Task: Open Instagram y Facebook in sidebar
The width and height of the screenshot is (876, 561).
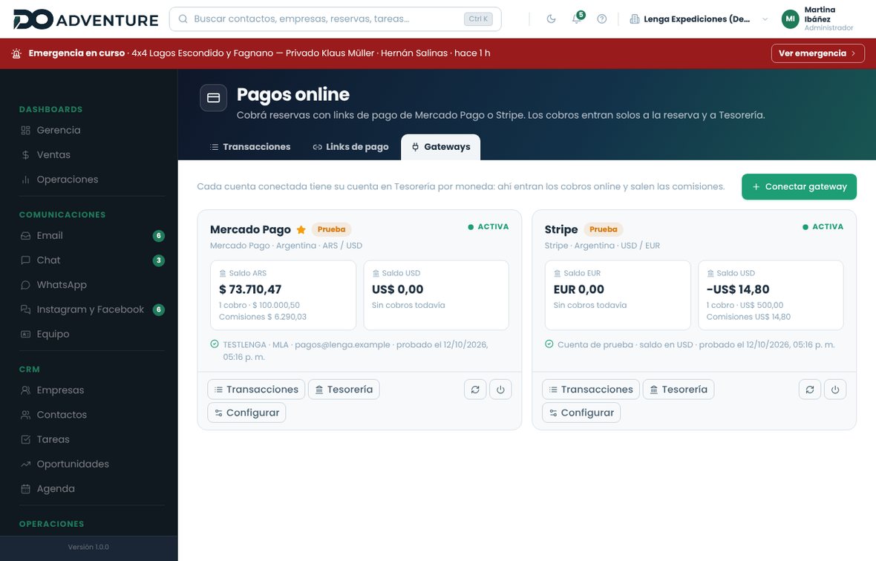Action: [x=91, y=309]
